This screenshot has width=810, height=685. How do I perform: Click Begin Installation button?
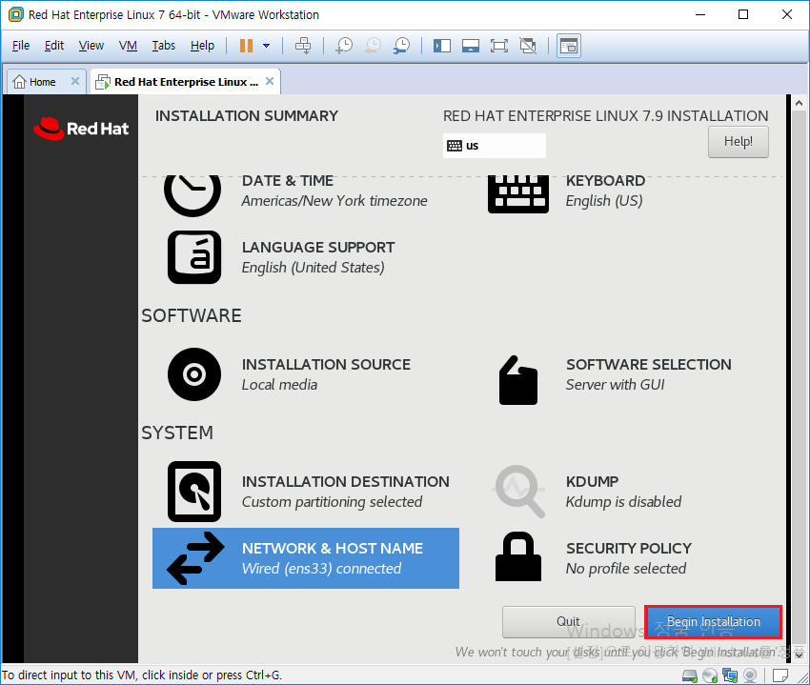[x=713, y=621]
